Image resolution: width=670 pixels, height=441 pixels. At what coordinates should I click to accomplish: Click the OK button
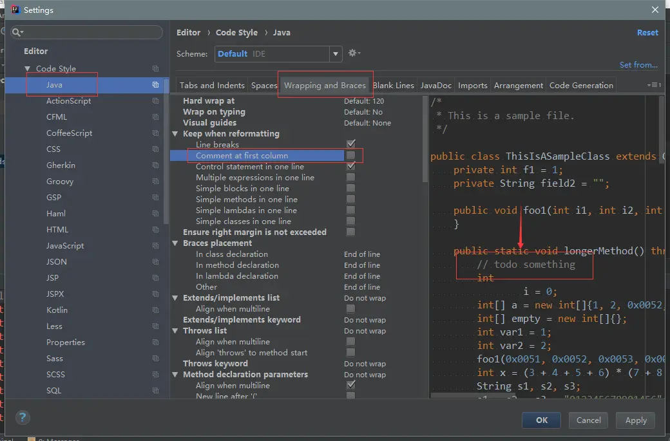[x=541, y=420]
